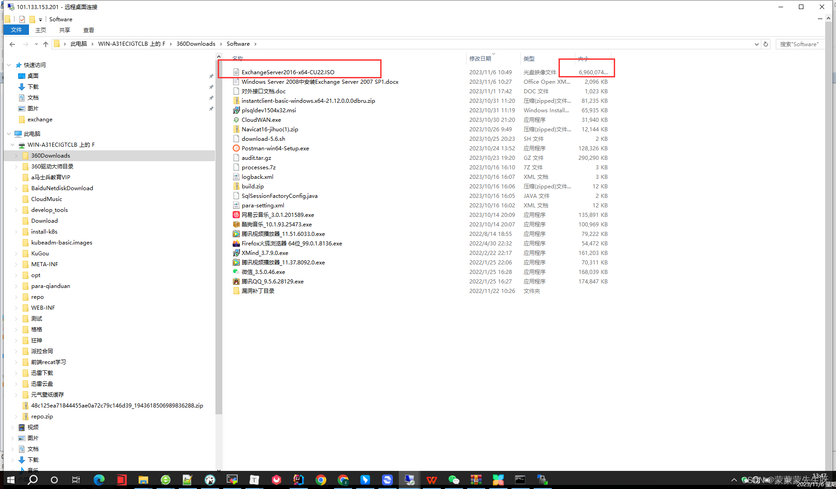Select ExchangeServer2016-x64-CU22.ISO file
Image resolution: width=836 pixels, height=489 pixels.
coord(288,72)
